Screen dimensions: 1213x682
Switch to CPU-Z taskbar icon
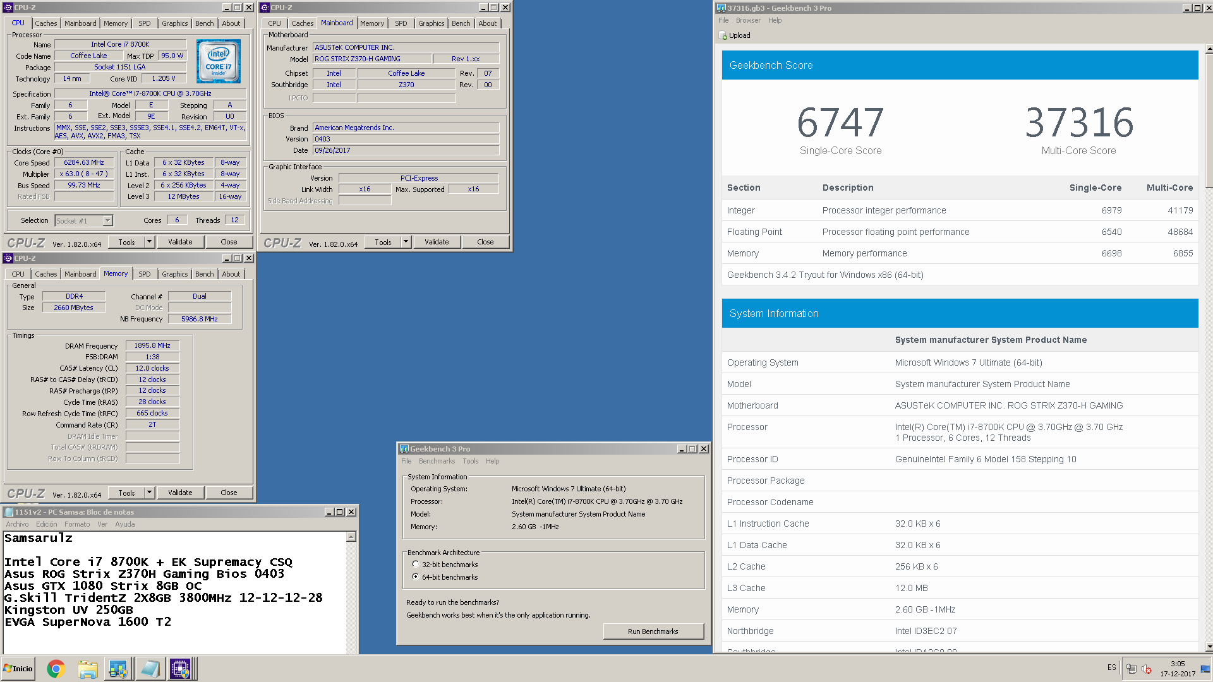(x=180, y=669)
